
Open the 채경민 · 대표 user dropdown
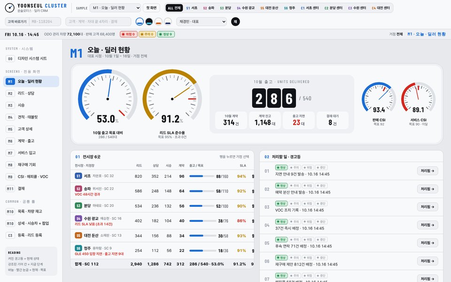pos(202,22)
